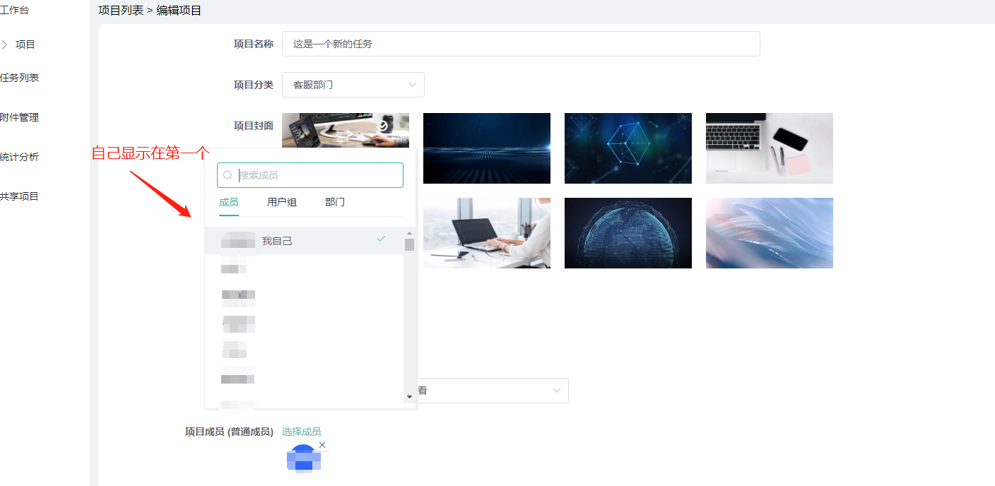Open 任务列表 in the left sidebar

pyautogui.click(x=20, y=78)
